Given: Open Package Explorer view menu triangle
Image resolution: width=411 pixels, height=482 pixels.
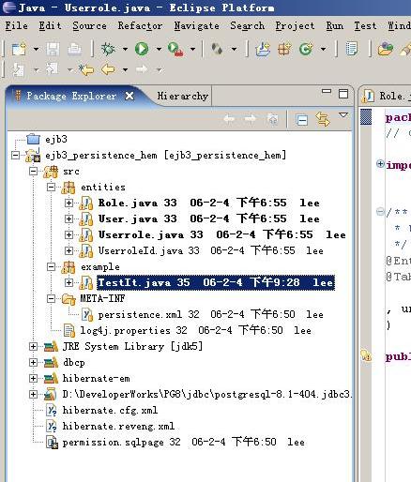Looking at the screenshot, I should [x=343, y=115].
